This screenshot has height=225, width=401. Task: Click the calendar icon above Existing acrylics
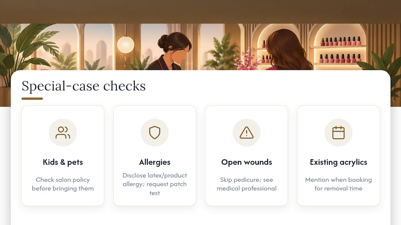click(338, 132)
